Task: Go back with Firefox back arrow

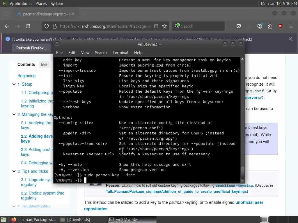Action: pos(7,26)
